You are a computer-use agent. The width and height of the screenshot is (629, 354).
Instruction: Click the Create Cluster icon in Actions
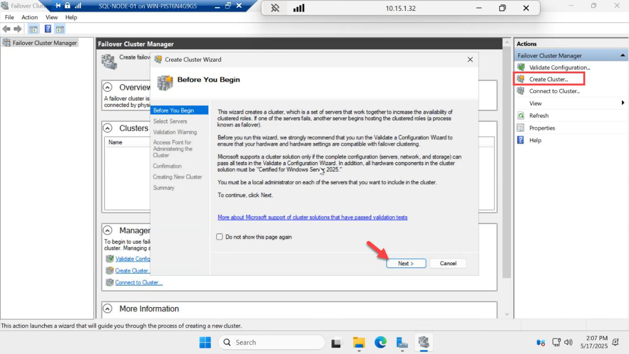click(521, 79)
